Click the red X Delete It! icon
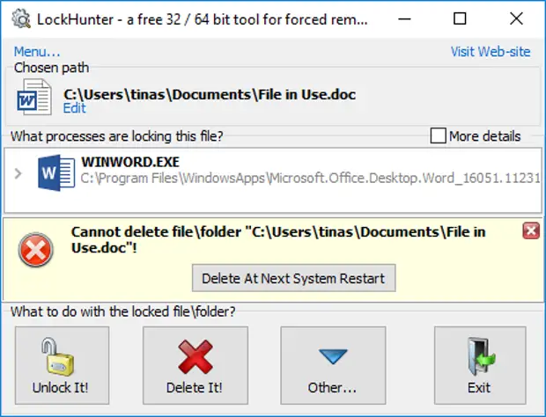This screenshot has width=546, height=417. [194, 357]
